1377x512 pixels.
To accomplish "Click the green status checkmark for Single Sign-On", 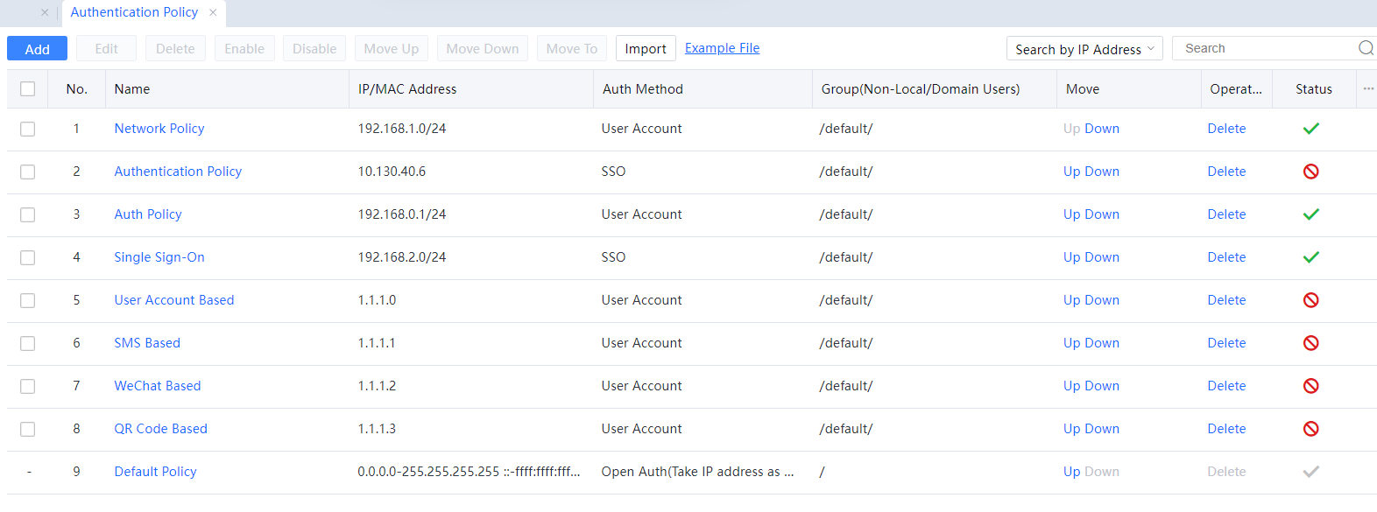I will (1310, 257).
